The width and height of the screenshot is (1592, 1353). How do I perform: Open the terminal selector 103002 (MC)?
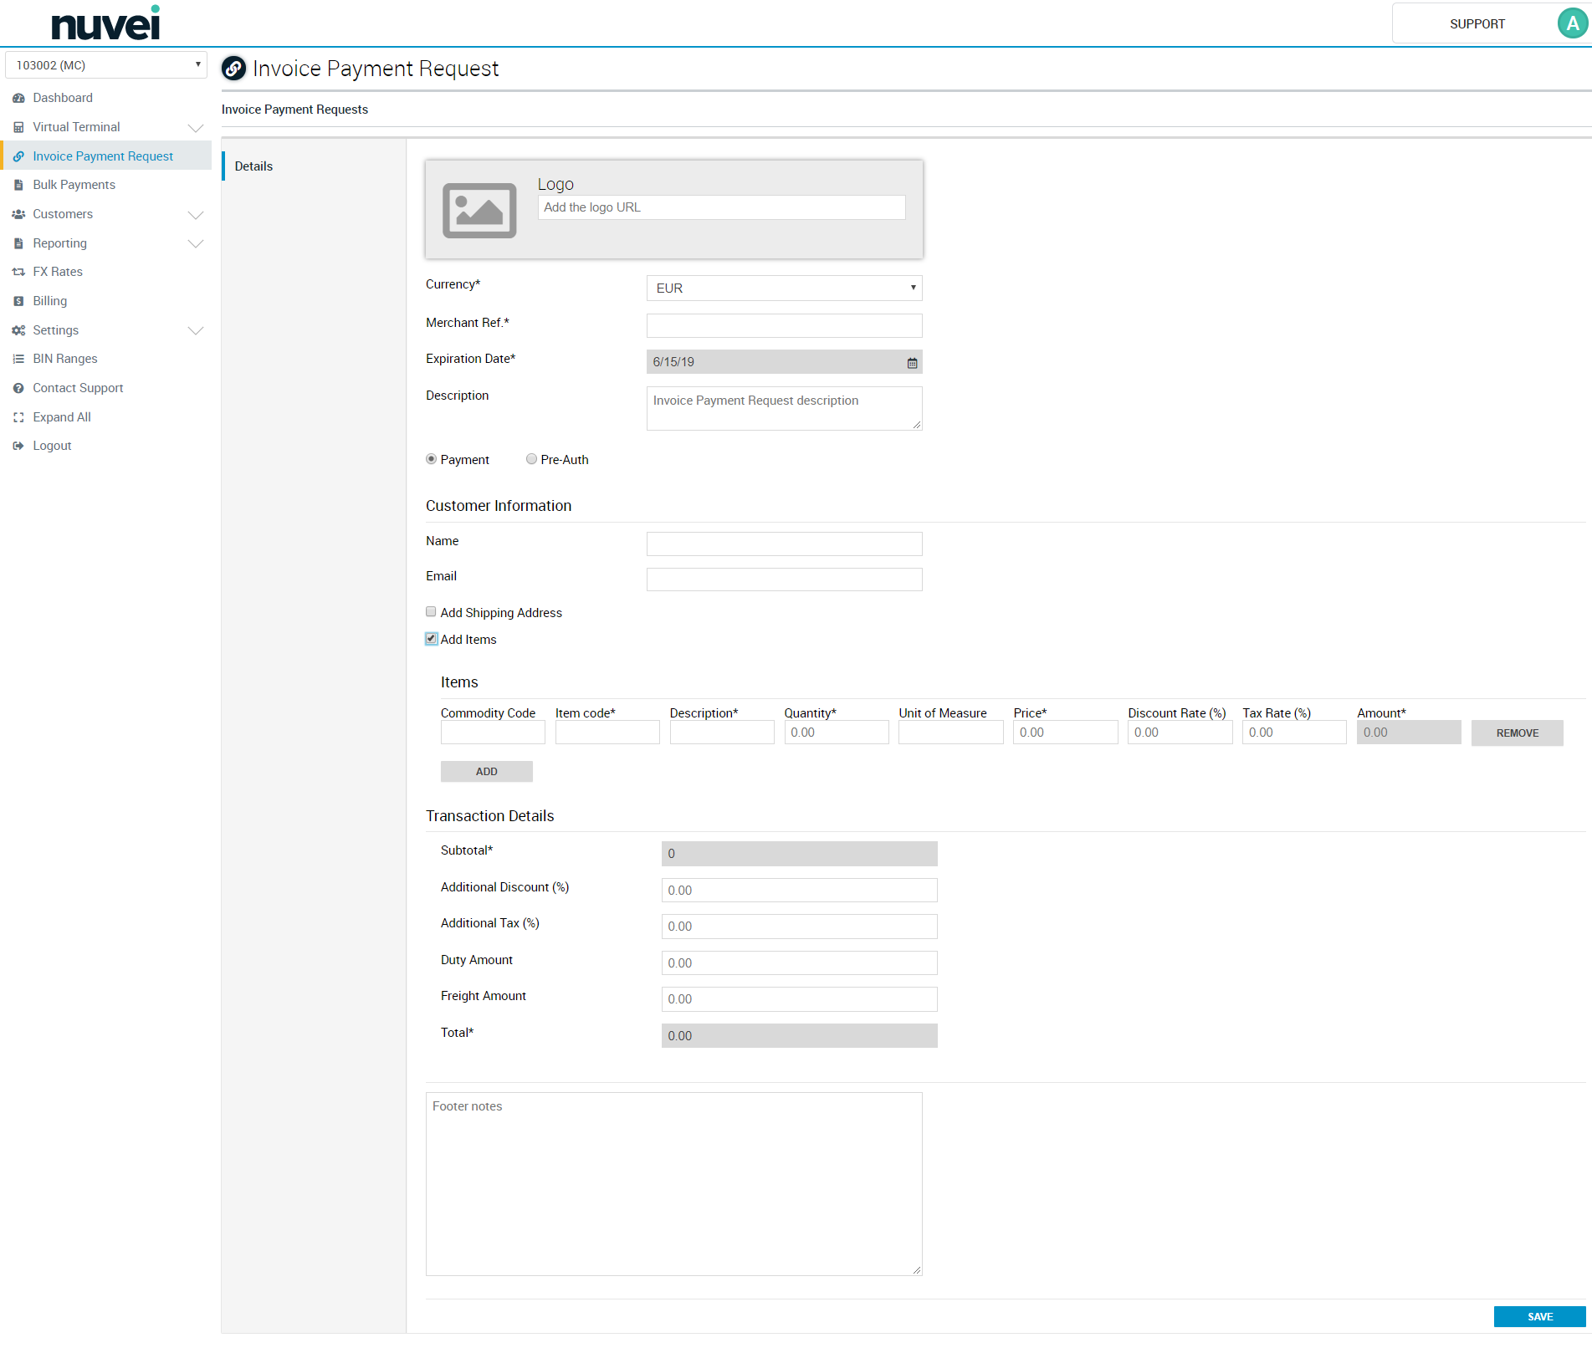pyautogui.click(x=106, y=65)
